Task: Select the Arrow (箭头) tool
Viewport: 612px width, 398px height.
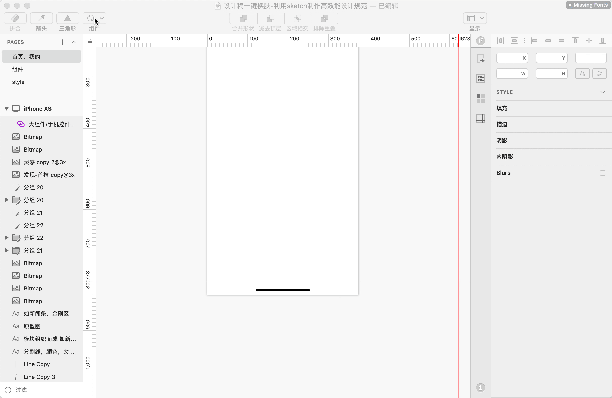Action: (x=41, y=18)
